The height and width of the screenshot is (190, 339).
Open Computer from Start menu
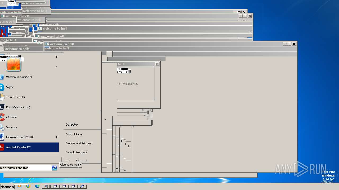coord(72,125)
